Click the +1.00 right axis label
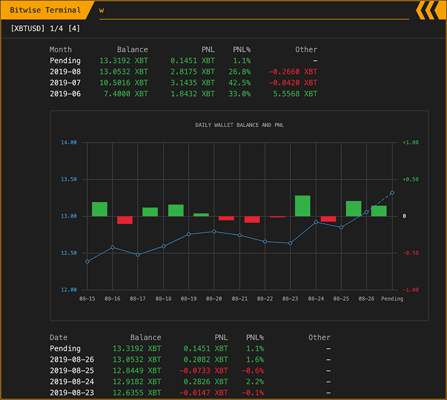This screenshot has width=447, height=400. click(411, 142)
